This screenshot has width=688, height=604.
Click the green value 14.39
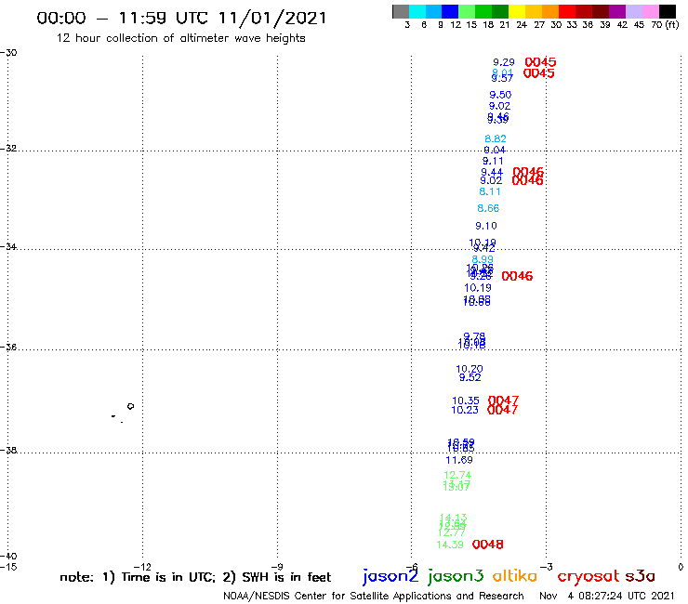(450, 545)
